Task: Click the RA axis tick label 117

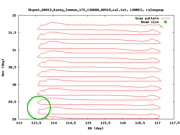Action: point(157,123)
